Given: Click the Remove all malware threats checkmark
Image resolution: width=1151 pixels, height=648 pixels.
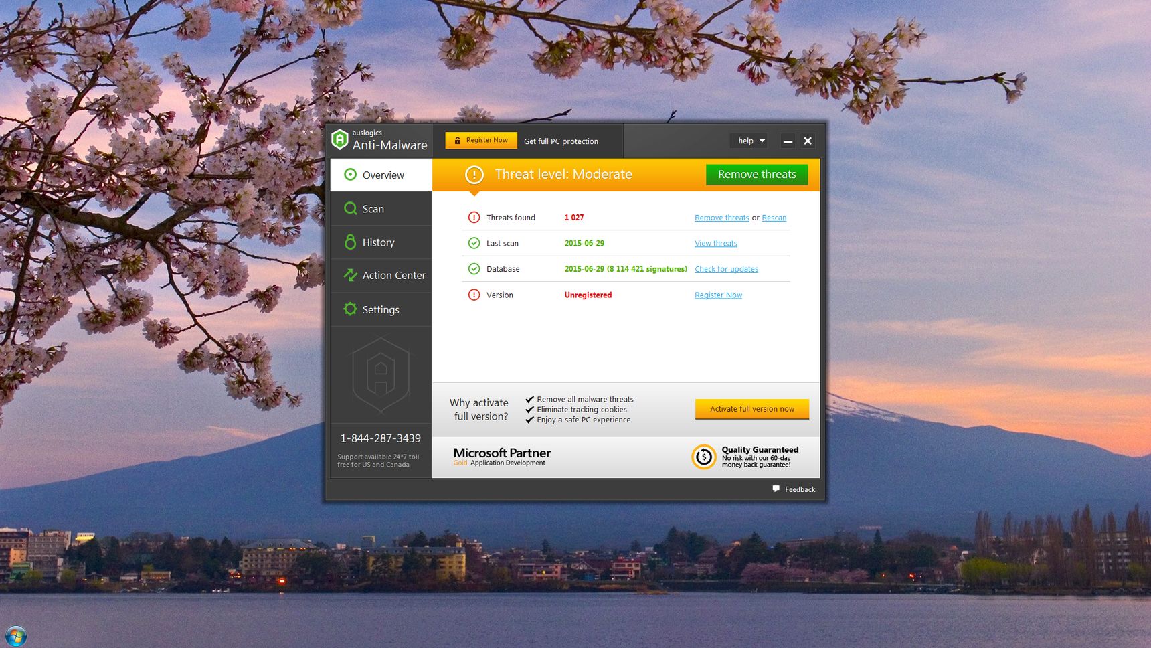Looking at the screenshot, I should (529, 399).
